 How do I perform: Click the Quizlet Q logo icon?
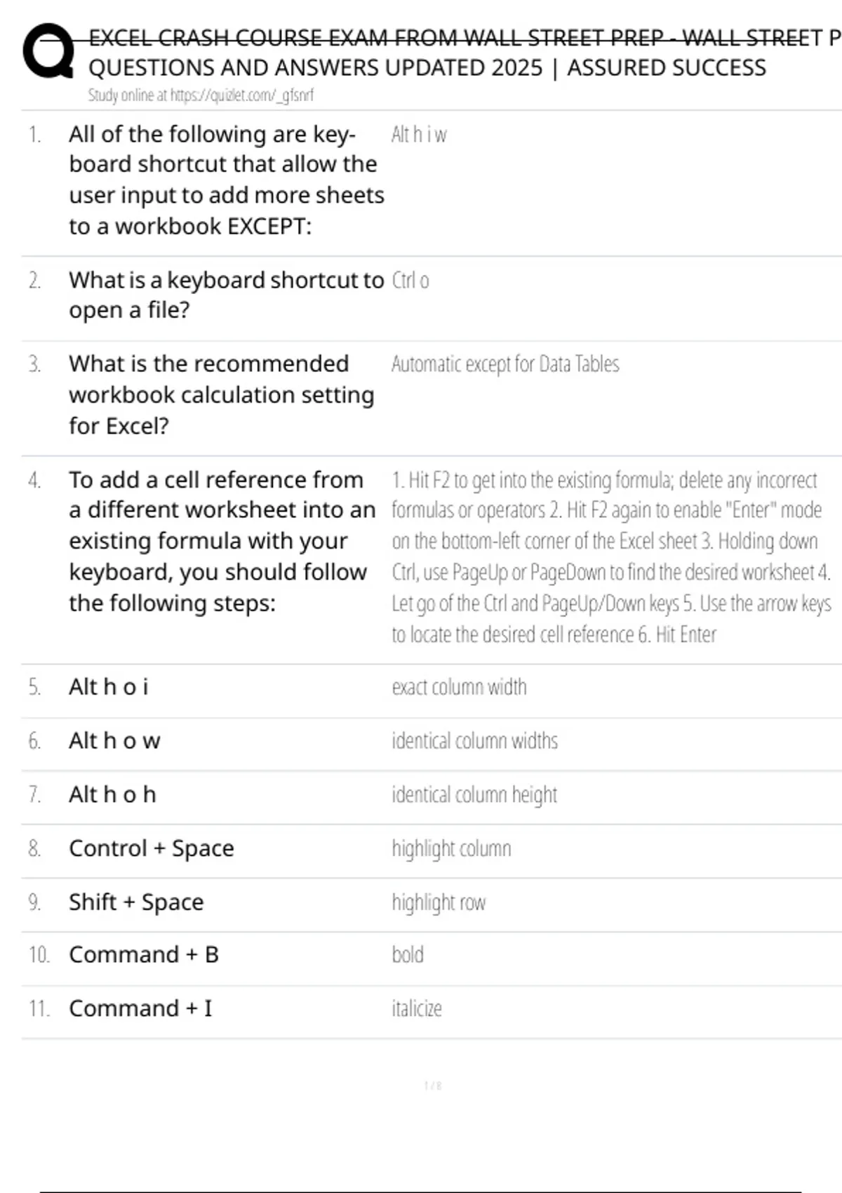click(x=48, y=51)
